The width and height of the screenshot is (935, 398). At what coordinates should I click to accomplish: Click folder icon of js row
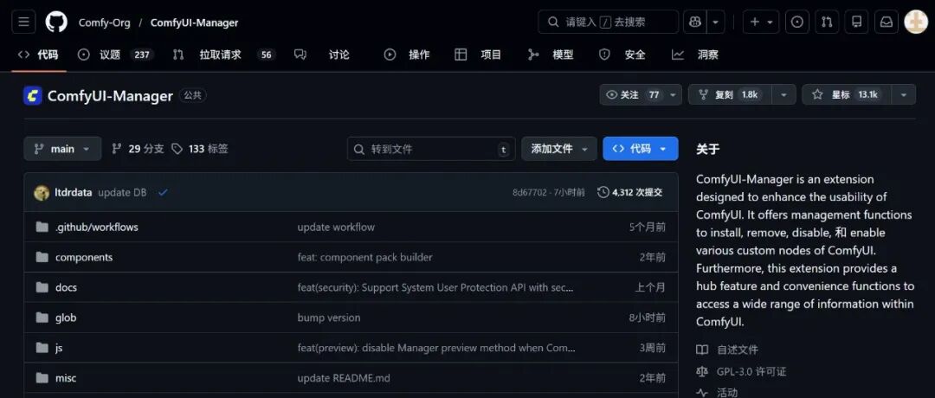coord(42,348)
